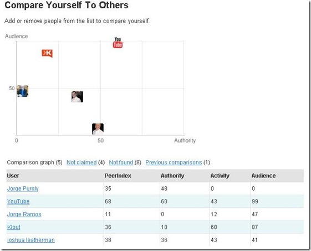Click the User column header
Screen dimensions: 311x251
point(13,176)
